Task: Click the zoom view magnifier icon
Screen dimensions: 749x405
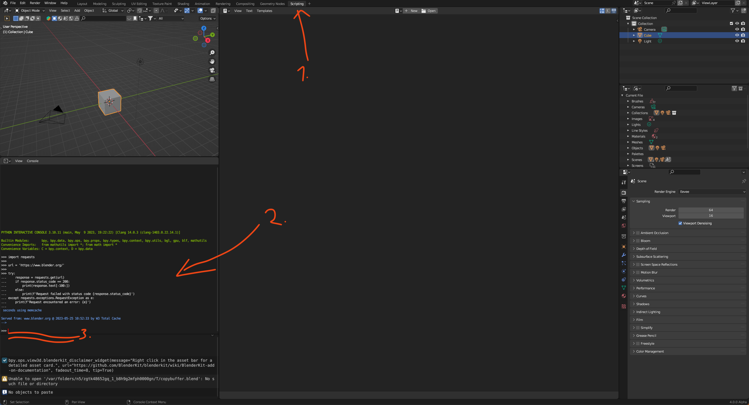Action: (212, 53)
